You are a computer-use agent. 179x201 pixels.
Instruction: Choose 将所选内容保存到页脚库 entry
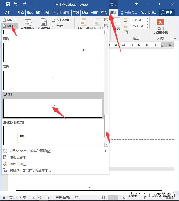coord(55,171)
